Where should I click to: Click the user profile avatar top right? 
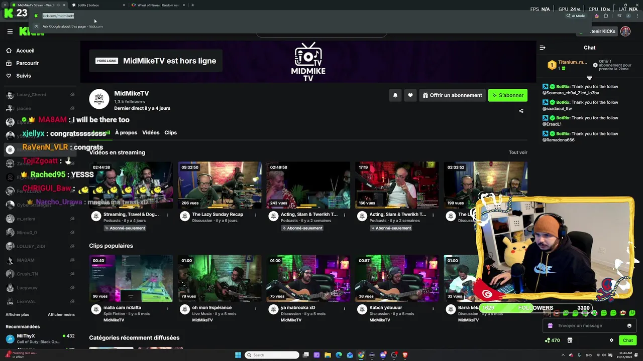625,31
